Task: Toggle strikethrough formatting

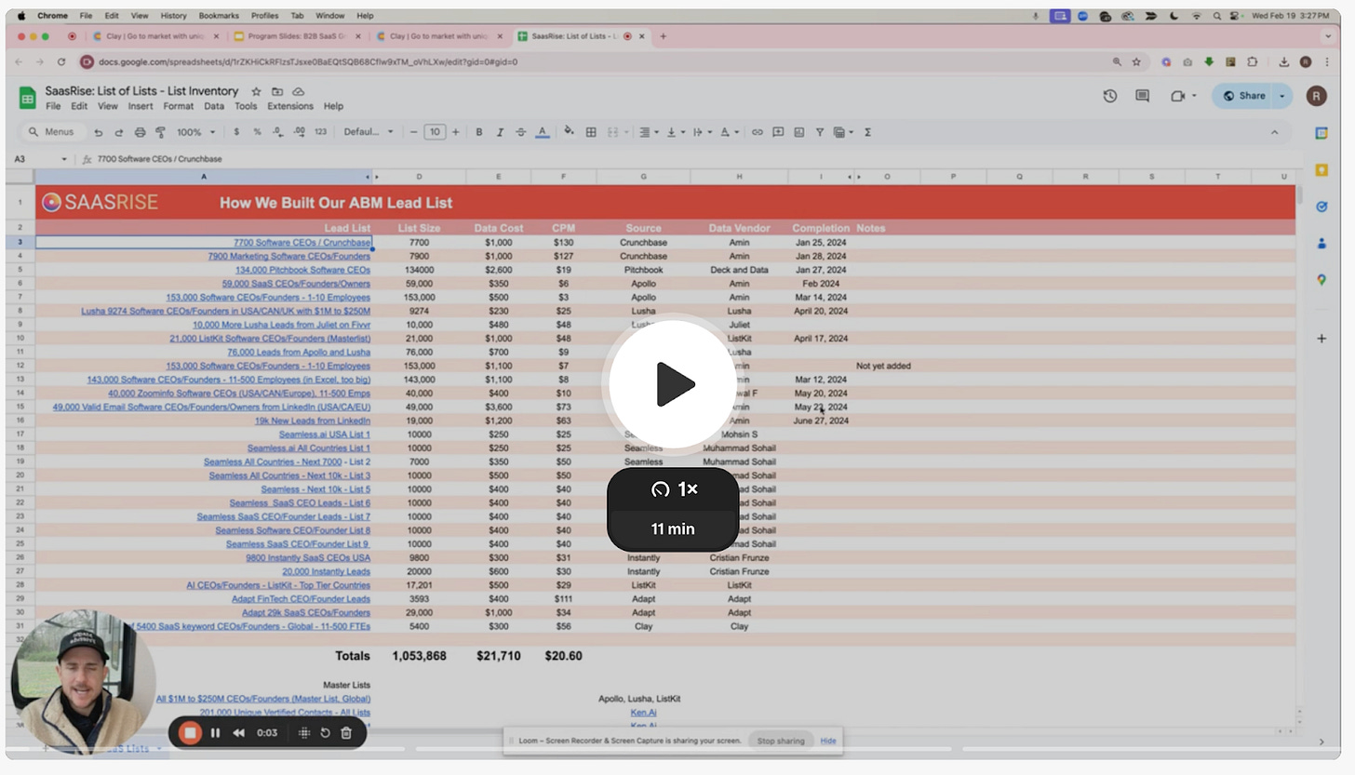Action: point(520,132)
